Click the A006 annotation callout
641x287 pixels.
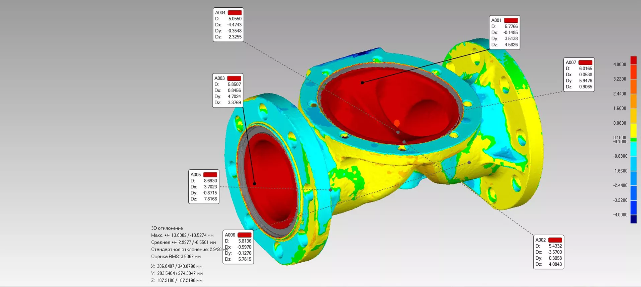coord(238,247)
